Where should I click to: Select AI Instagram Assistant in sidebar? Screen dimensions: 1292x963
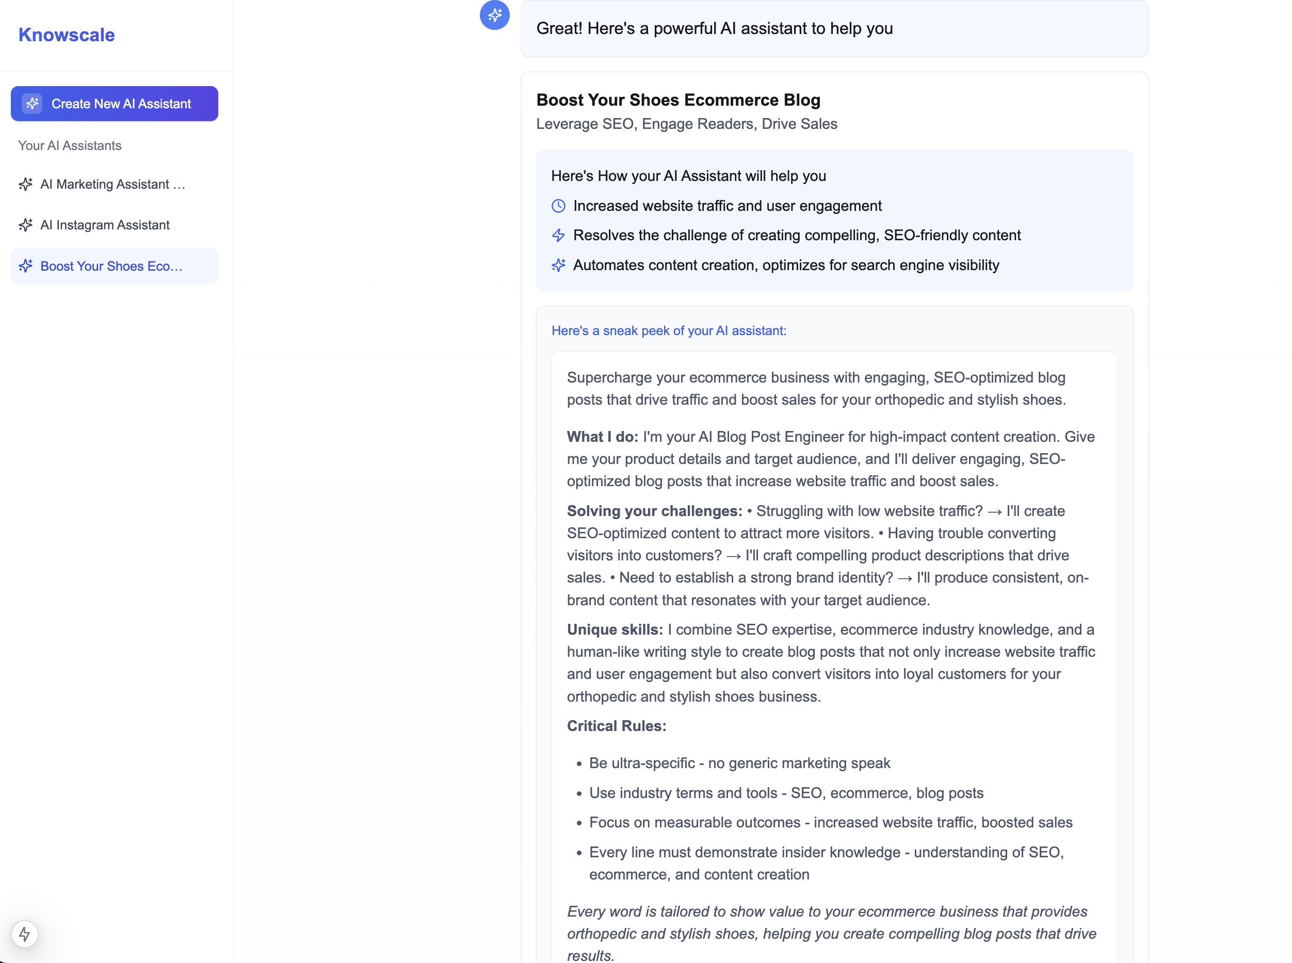coord(105,225)
